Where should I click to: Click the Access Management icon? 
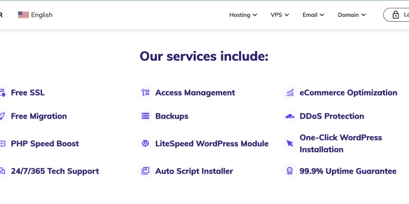click(x=145, y=92)
